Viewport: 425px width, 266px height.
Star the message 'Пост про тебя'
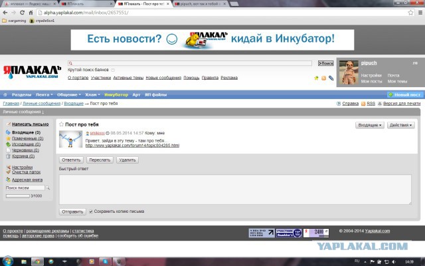[62, 124]
